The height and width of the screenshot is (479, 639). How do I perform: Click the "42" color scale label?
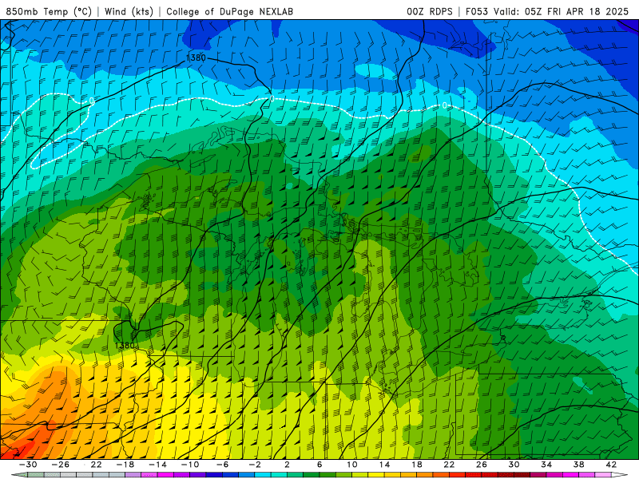pyautogui.click(x=611, y=465)
